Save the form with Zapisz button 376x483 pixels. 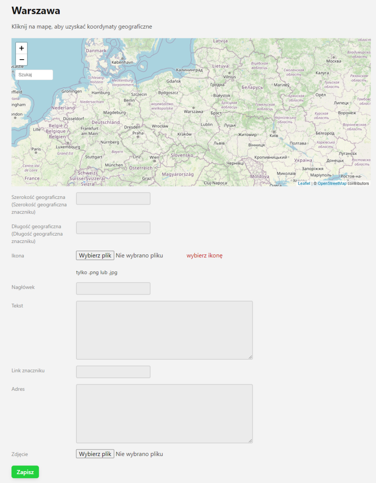coord(25,472)
